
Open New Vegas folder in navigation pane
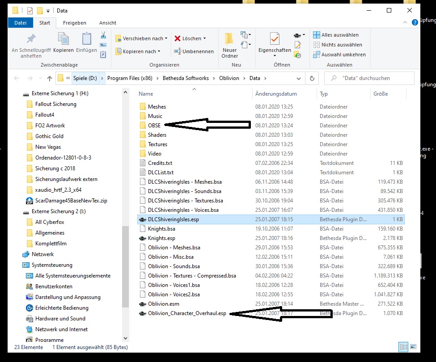click(48, 147)
